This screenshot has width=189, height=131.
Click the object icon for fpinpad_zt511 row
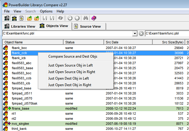point(5,93)
